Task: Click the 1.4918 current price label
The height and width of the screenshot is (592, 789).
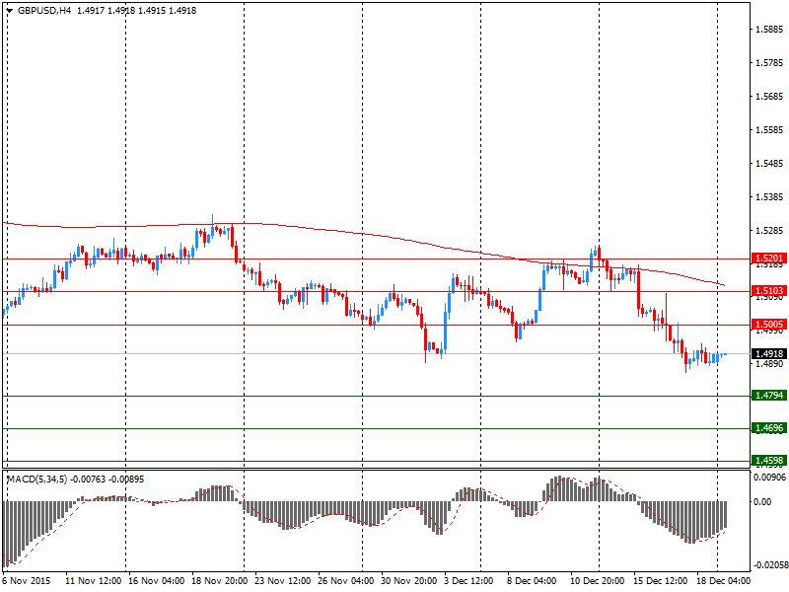Action: [x=769, y=354]
